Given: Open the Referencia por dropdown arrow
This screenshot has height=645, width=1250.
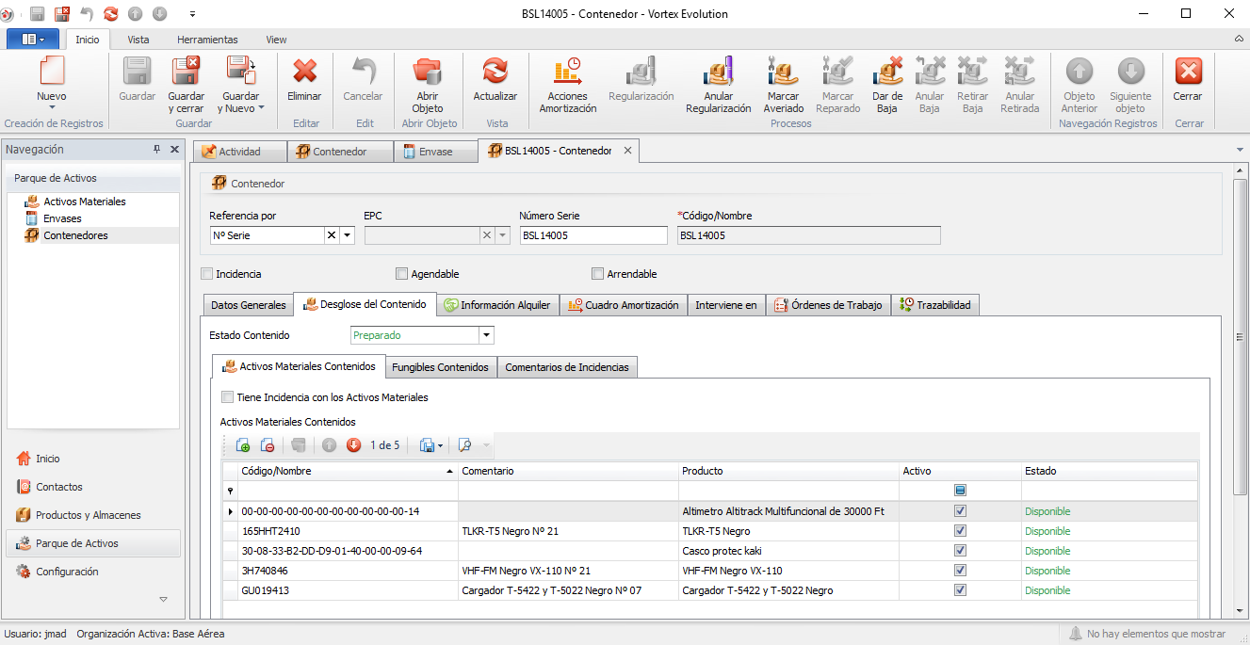Looking at the screenshot, I should [x=348, y=235].
